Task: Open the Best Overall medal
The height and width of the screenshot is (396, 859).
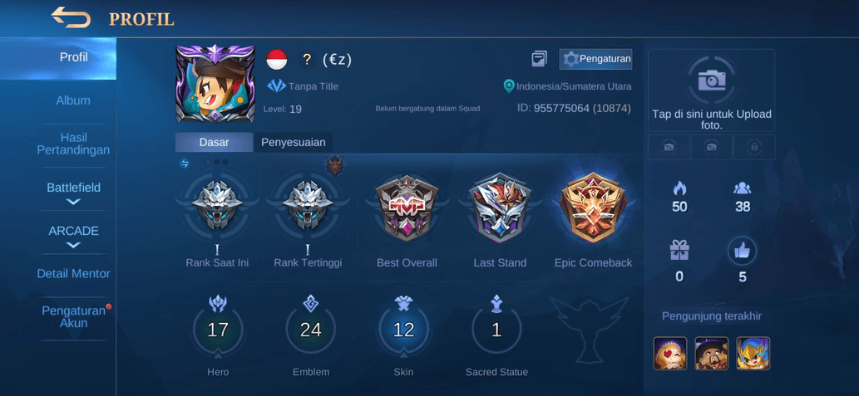Action: pyautogui.click(x=407, y=208)
